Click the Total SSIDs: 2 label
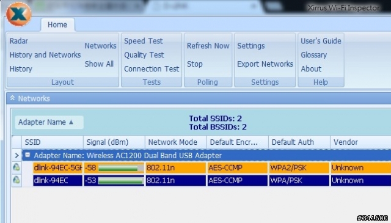The height and width of the screenshot is (223, 391). tap(216, 119)
